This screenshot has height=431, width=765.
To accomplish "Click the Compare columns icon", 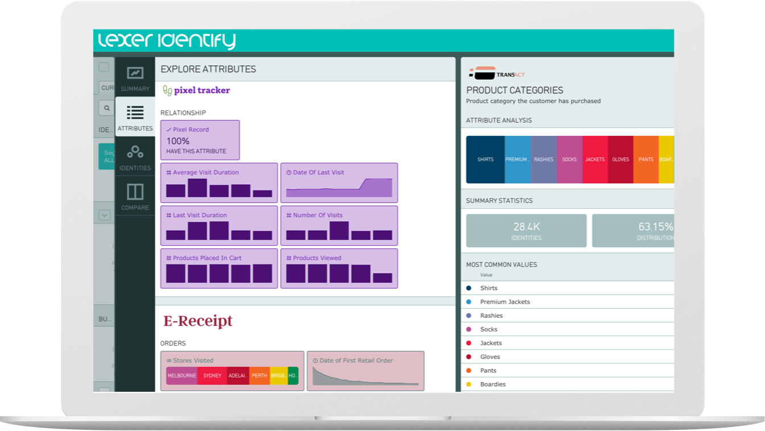I will pyautogui.click(x=135, y=192).
